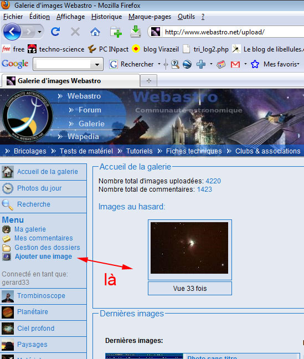The image size is (304, 359).
Task: Click the Photos du jour clock icon
Action: point(8,188)
